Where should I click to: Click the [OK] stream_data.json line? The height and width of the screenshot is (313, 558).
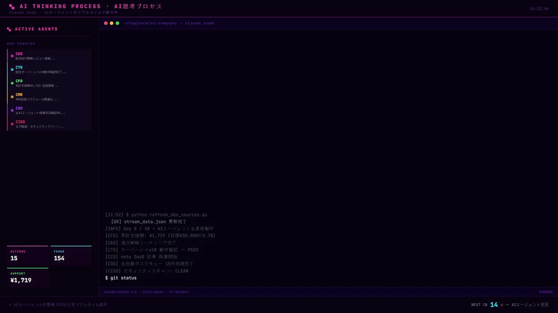pos(149,222)
